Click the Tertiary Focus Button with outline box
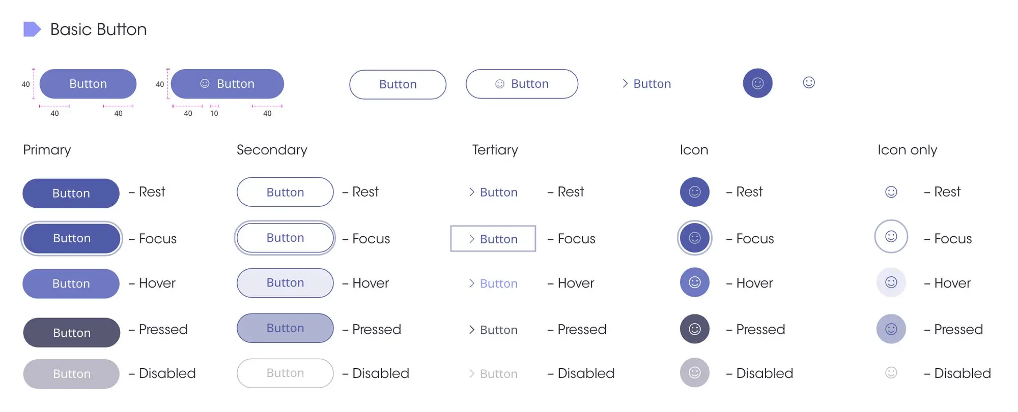This screenshot has height=412, width=1018. point(493,239)
